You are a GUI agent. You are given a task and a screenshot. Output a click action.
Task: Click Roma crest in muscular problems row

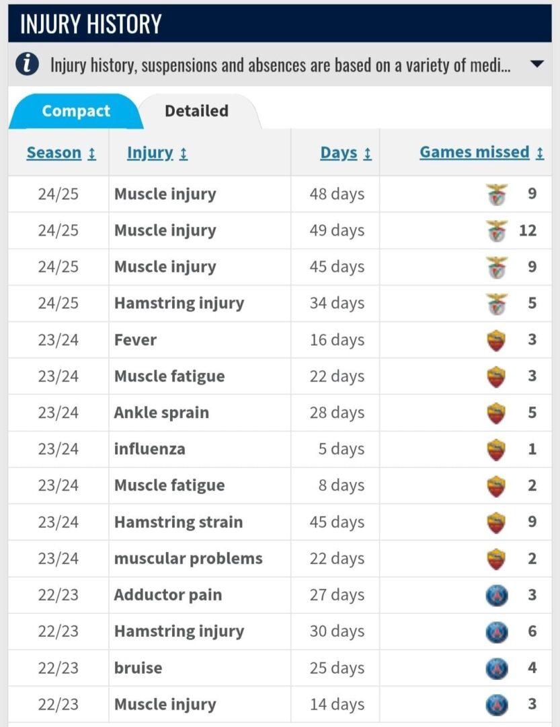(x=496, y=559)
